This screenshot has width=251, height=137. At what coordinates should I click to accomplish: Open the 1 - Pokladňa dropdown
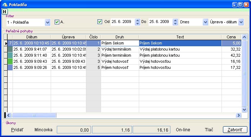(x=47, y=22)
